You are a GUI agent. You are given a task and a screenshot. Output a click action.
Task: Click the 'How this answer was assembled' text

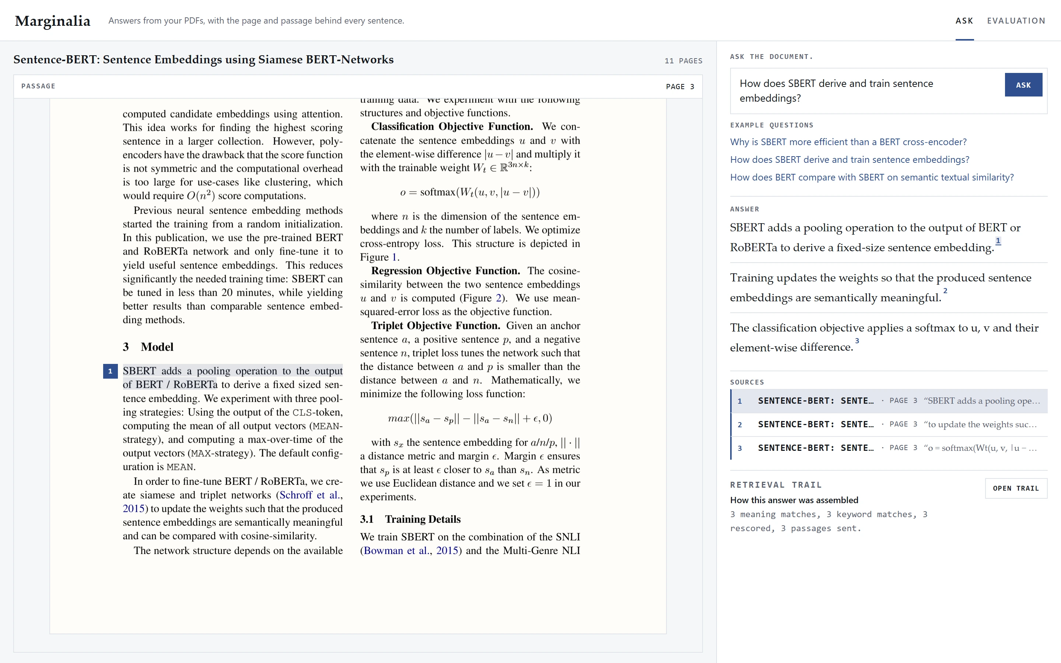(x=794, y=500)
